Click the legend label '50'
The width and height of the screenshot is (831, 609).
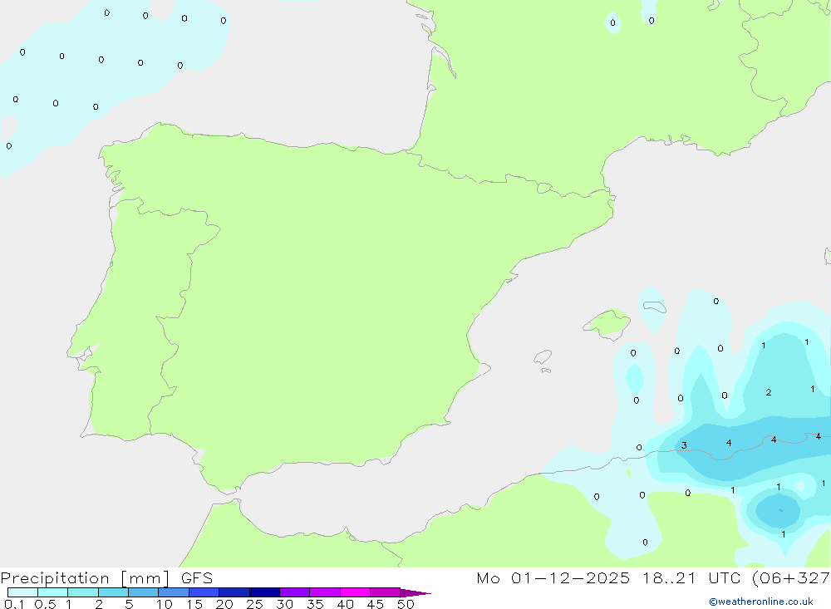pyautogui.click(x=406, y=604)
